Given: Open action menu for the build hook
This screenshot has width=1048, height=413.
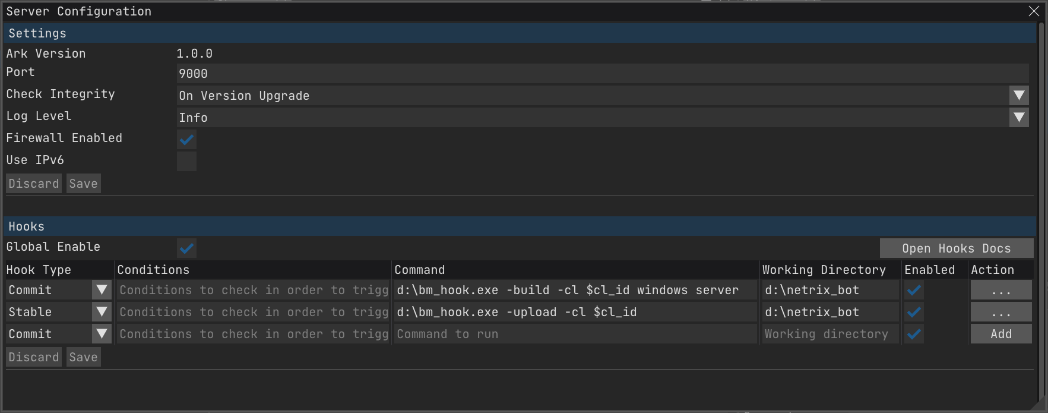Looking at the screenshot, I should pos(1000,290).
